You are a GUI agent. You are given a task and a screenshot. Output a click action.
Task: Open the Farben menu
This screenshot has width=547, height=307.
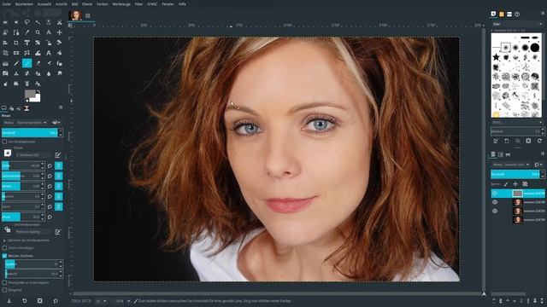[x=103, y=4]
